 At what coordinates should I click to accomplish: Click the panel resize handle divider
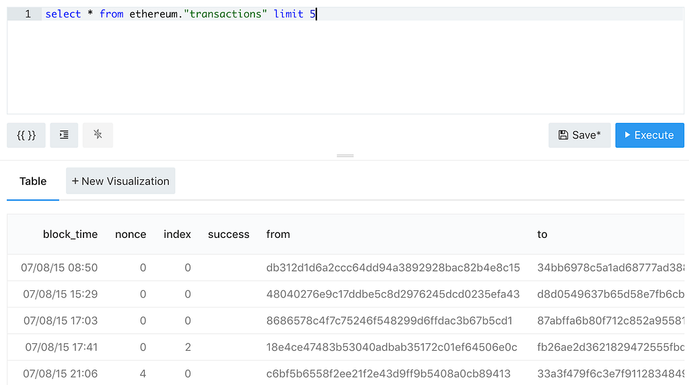345,156
